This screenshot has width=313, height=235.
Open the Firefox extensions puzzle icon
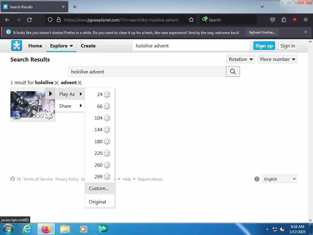coord(284,20)
